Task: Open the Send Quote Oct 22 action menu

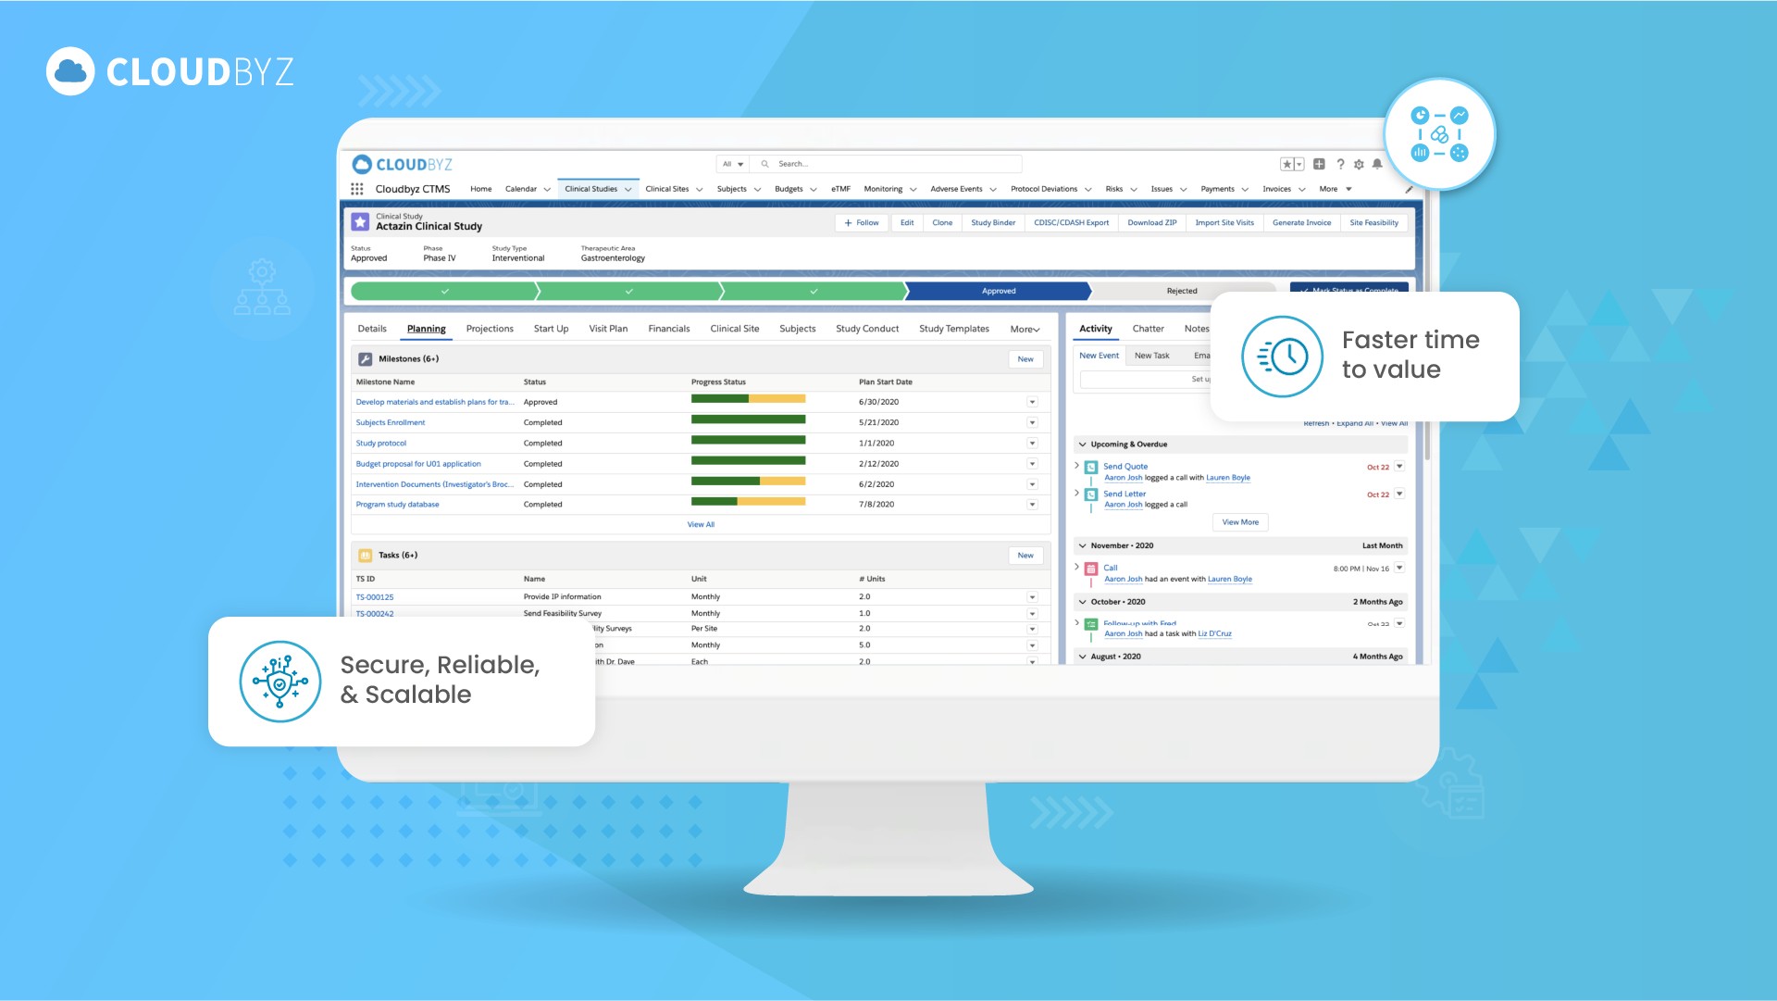Action: [x=1399, y=467]
